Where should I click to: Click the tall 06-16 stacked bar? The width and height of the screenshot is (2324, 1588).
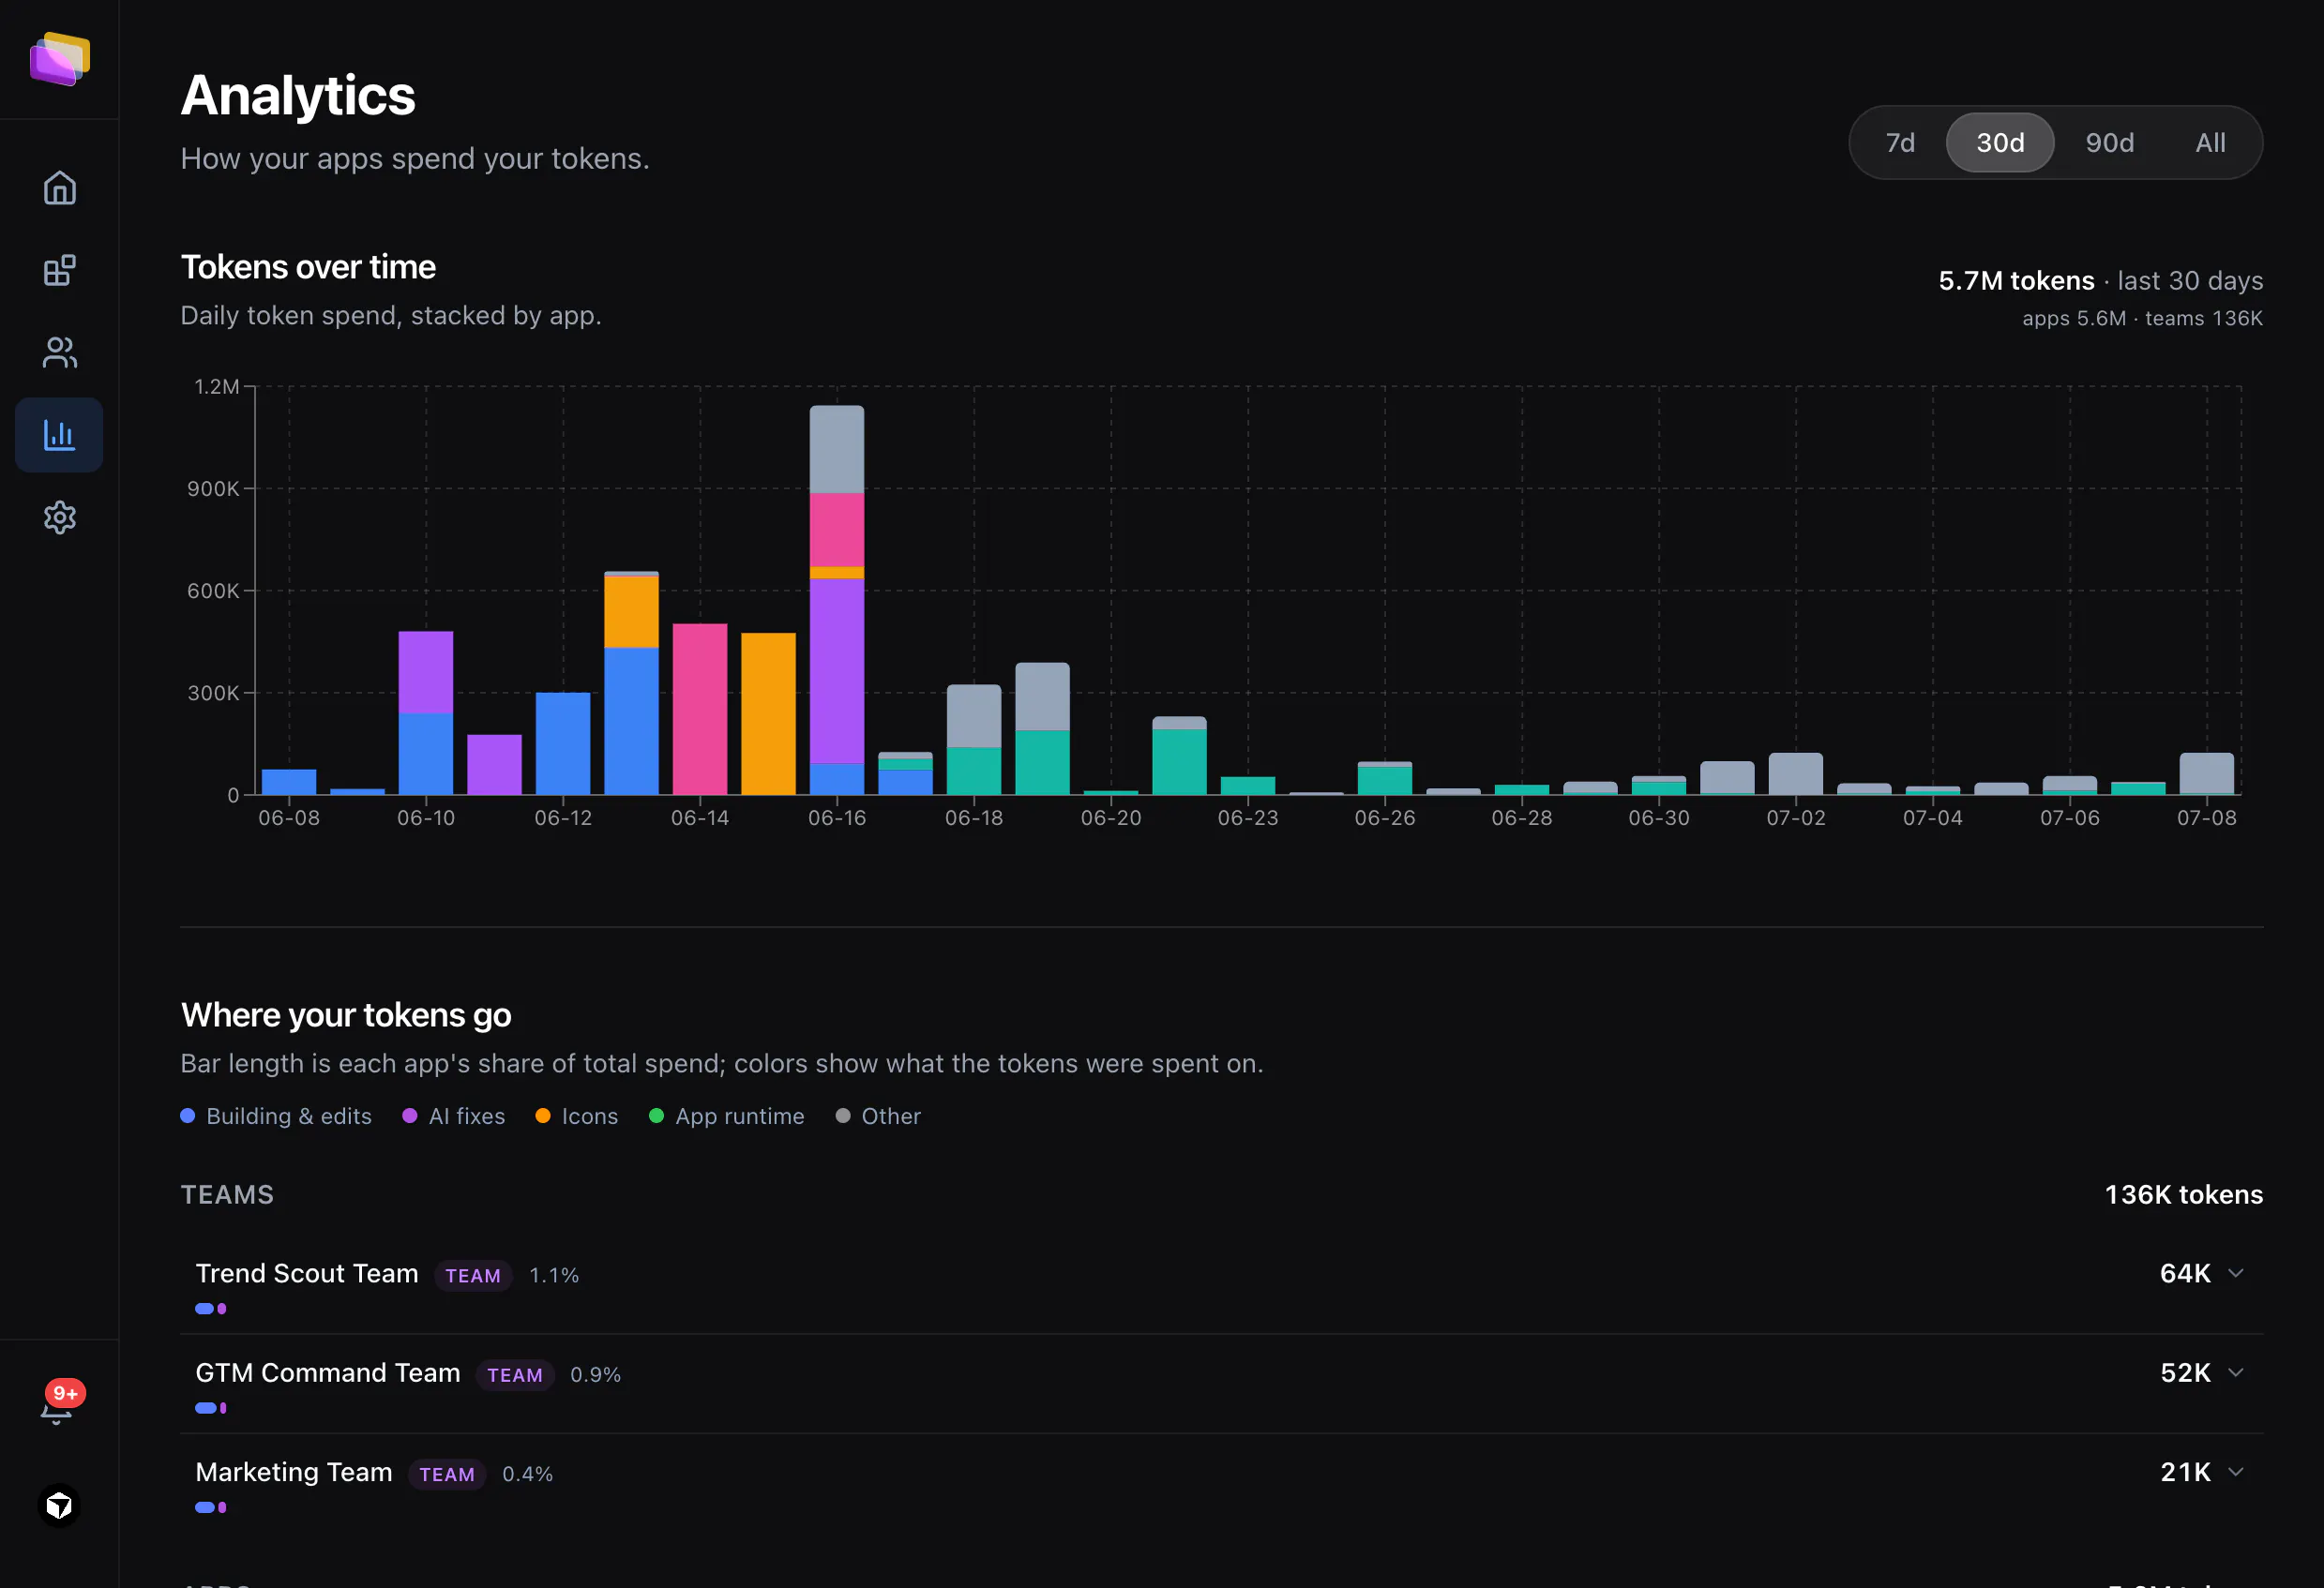[837, 600]
